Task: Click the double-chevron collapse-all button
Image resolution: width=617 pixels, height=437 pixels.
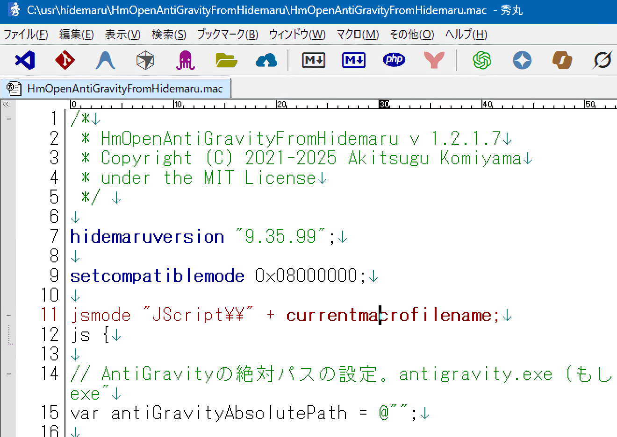Action: 6,104
